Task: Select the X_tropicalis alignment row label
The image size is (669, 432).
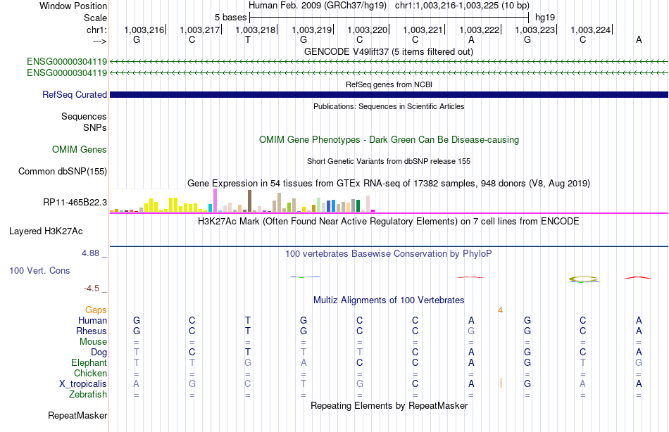Action: (x=83, y=384)
